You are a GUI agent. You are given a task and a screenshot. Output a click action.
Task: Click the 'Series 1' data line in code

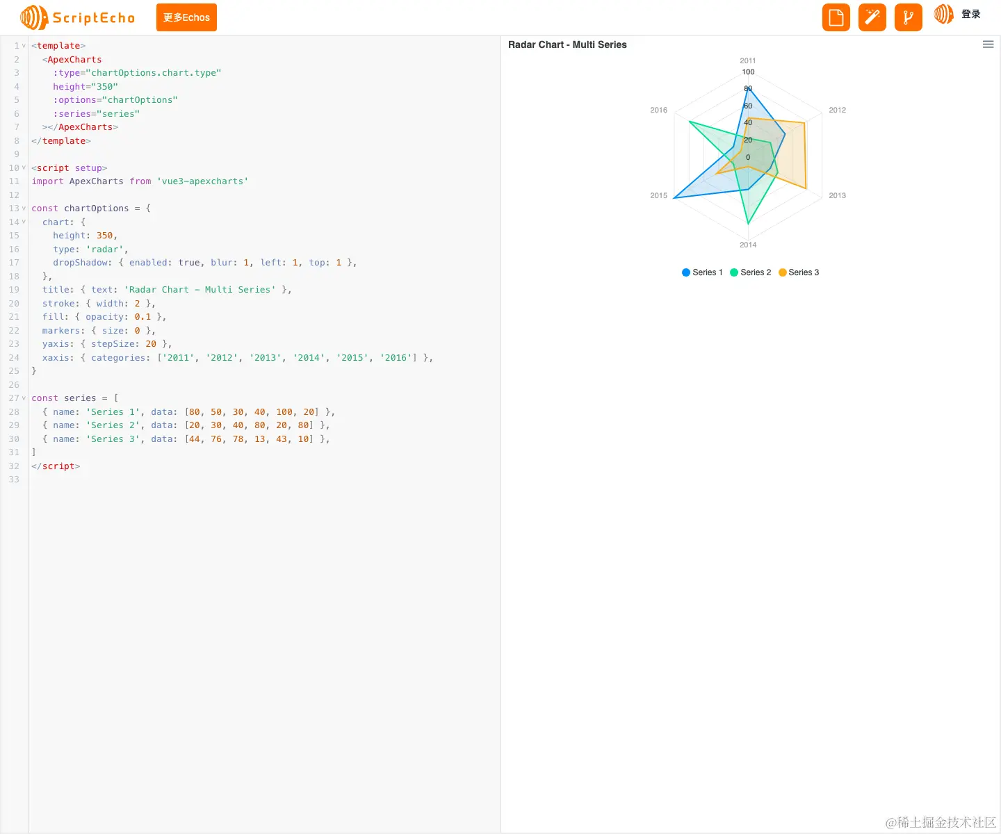click(188, 412)
